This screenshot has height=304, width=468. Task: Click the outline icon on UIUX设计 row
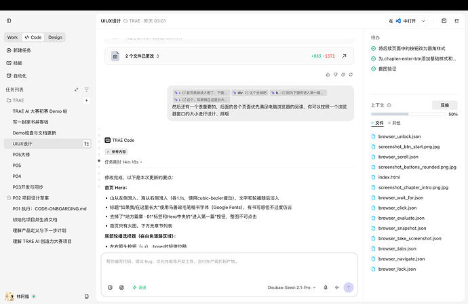[x=87, y=144]
